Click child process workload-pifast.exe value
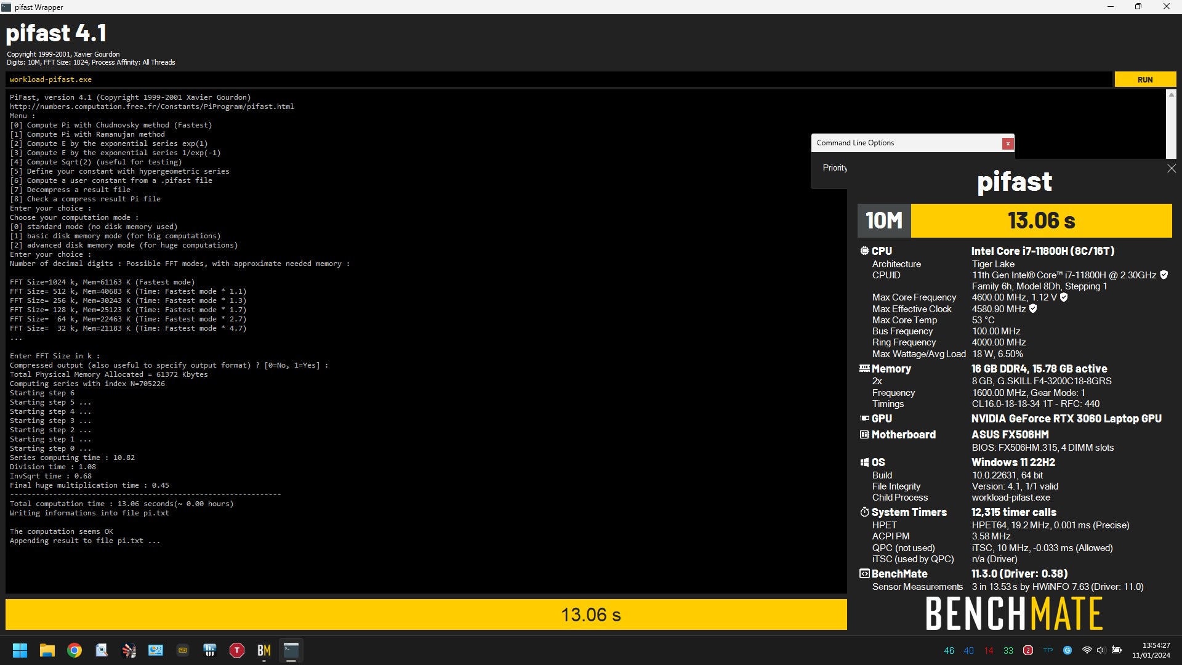1182x665 pixels. 1011,498
